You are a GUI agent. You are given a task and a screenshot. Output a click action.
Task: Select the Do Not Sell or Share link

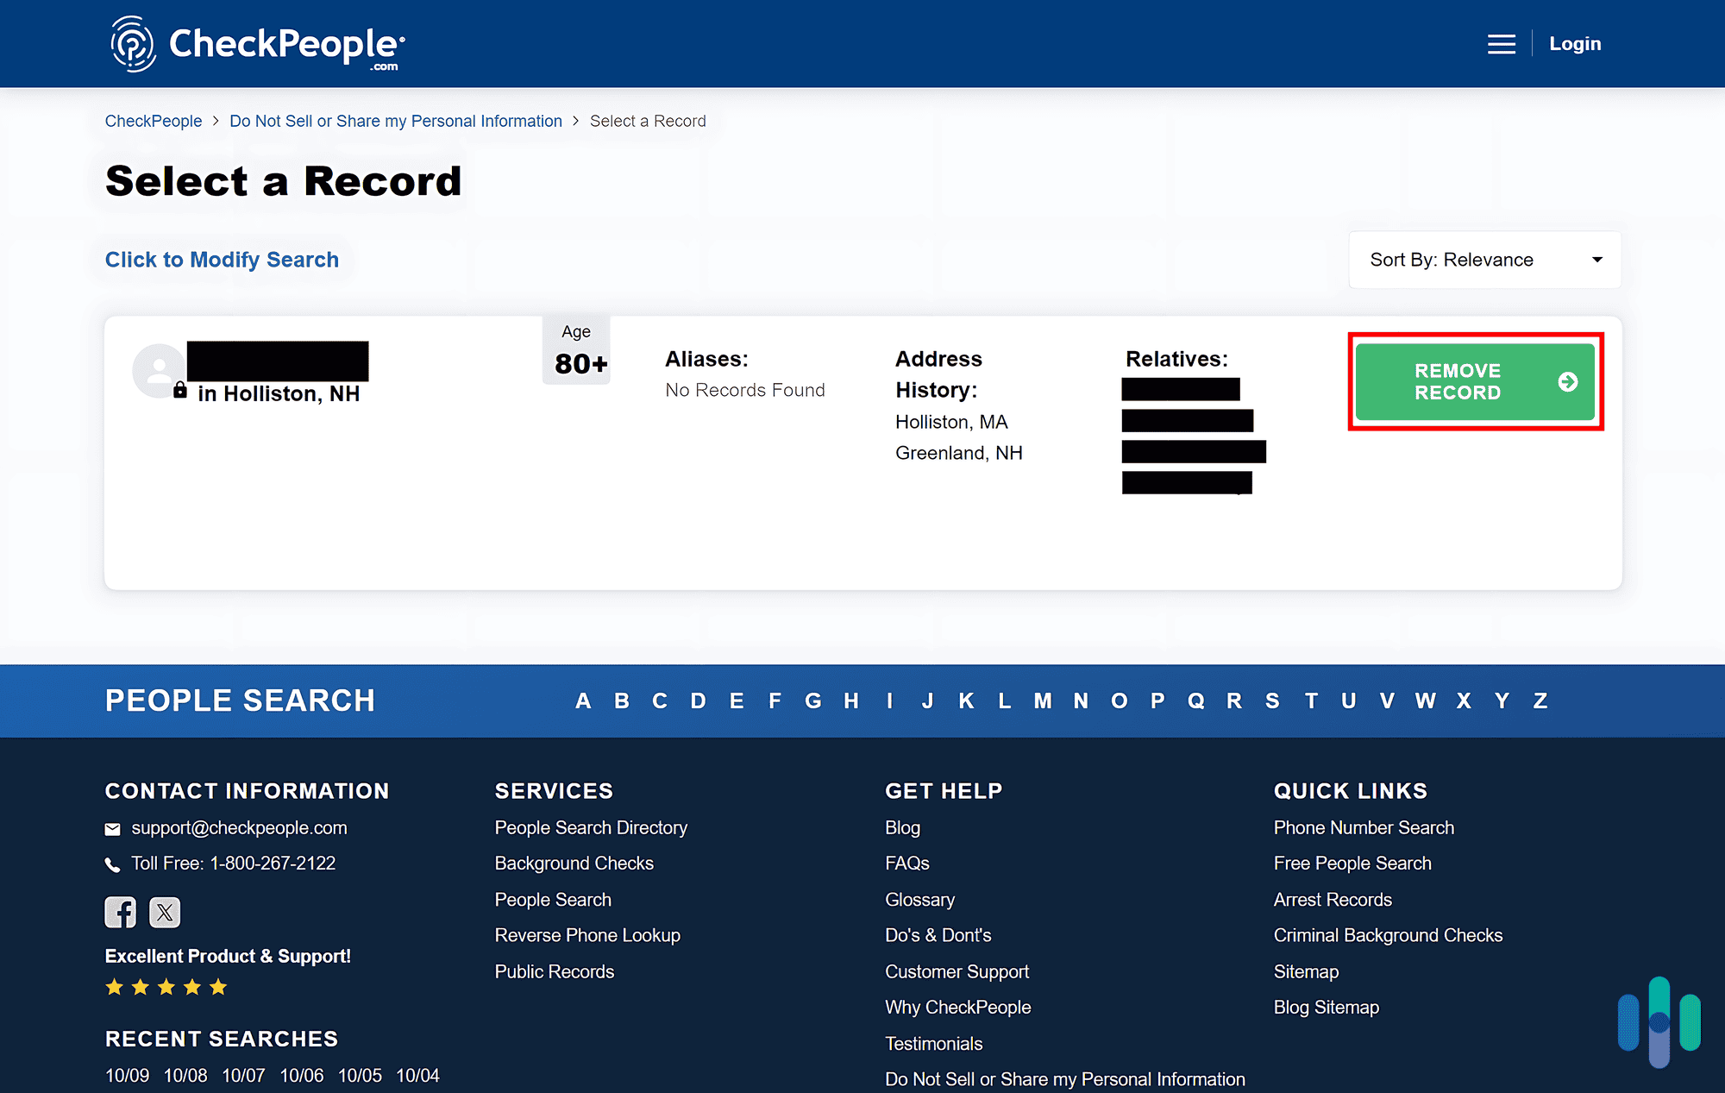(393, 121)
